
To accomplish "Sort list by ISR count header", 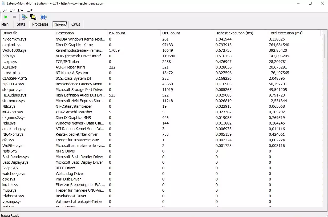I will coord(117,33).
